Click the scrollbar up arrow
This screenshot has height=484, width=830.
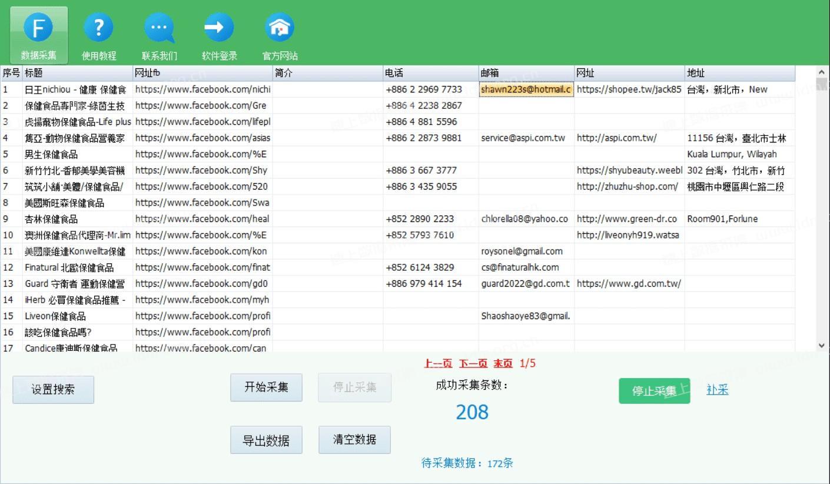[x=822, y=72]
